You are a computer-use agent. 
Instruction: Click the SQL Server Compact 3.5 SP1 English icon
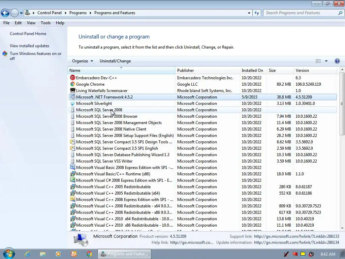(72, 148)
